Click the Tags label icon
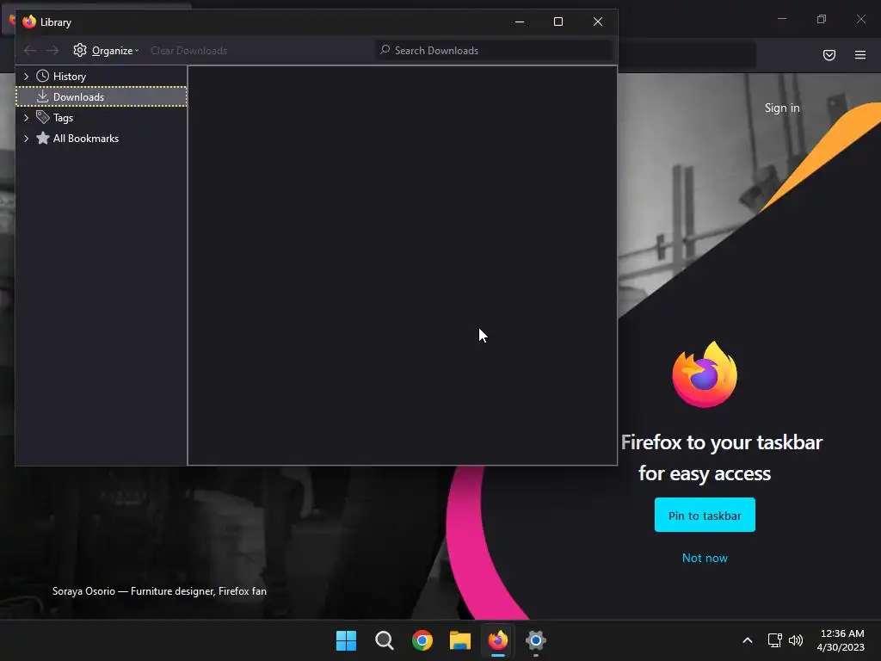The height and width of the screenshot is (661, 881). coord(43,117)
